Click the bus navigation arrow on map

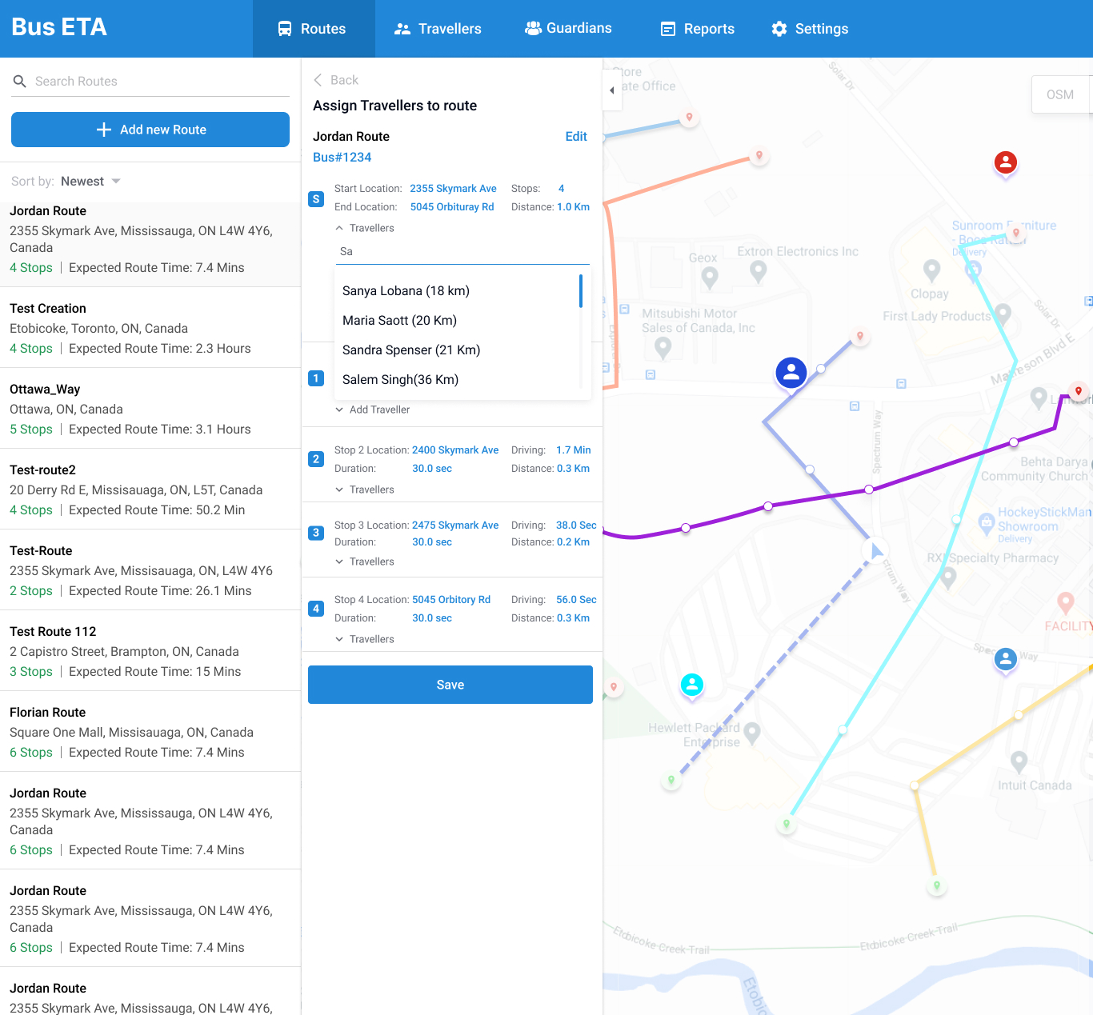pos(875,550)
